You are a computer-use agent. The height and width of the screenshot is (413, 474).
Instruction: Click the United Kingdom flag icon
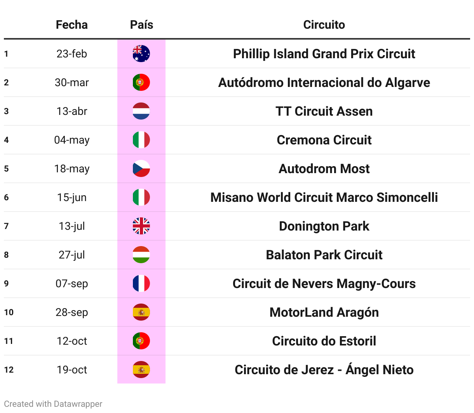pos(141,226)
